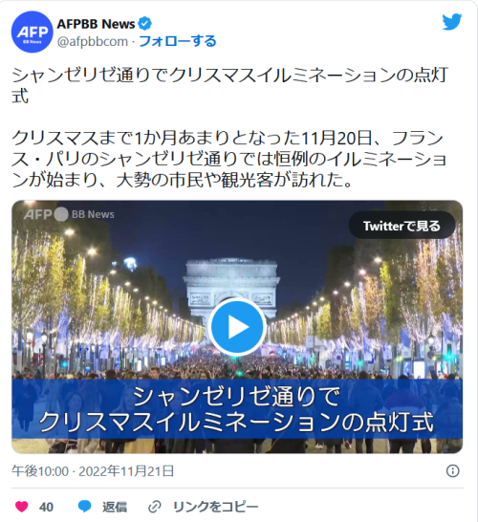Click the chain link copy icon
This screenshot has height=522, width=478.
(155, 507)
